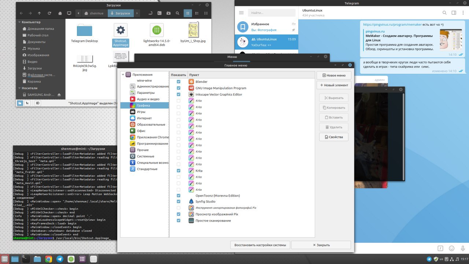Toggle Telegram side panel icon
Screen dimensions: 469x264
click(x=454, y=13)
